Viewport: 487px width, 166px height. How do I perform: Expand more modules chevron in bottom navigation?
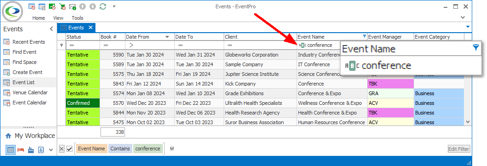click(51, 150)
